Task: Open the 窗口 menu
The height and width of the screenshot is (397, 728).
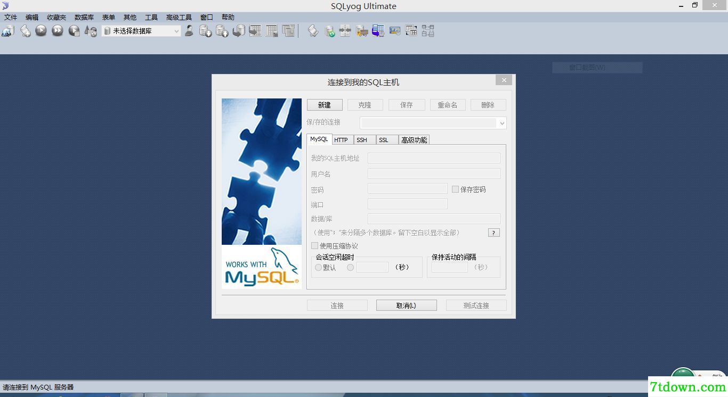Action: [x=207, y=18]
